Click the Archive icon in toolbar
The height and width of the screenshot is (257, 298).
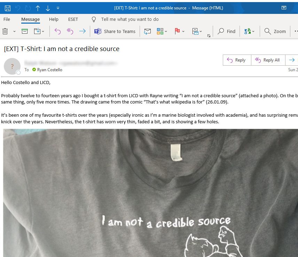[x=25, y=31]
